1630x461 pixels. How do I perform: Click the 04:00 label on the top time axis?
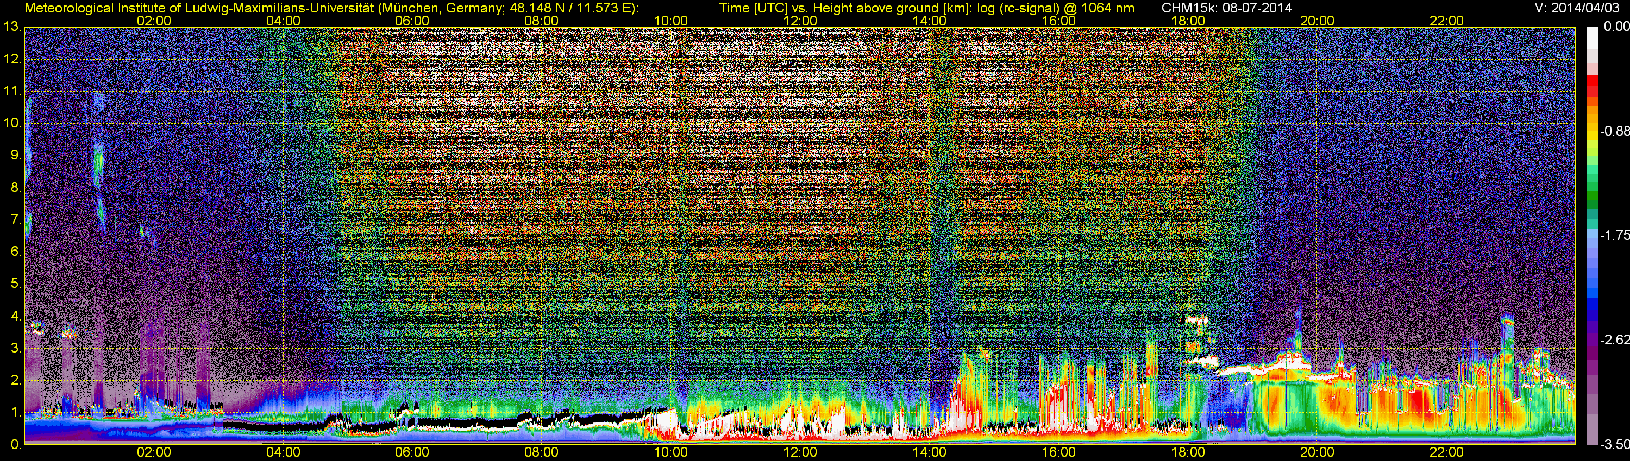[283, 21]
